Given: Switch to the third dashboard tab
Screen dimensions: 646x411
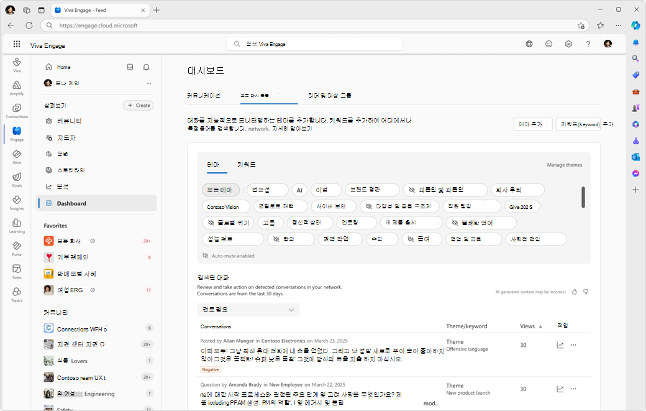Looking at the screenshot, I should 330,95.
